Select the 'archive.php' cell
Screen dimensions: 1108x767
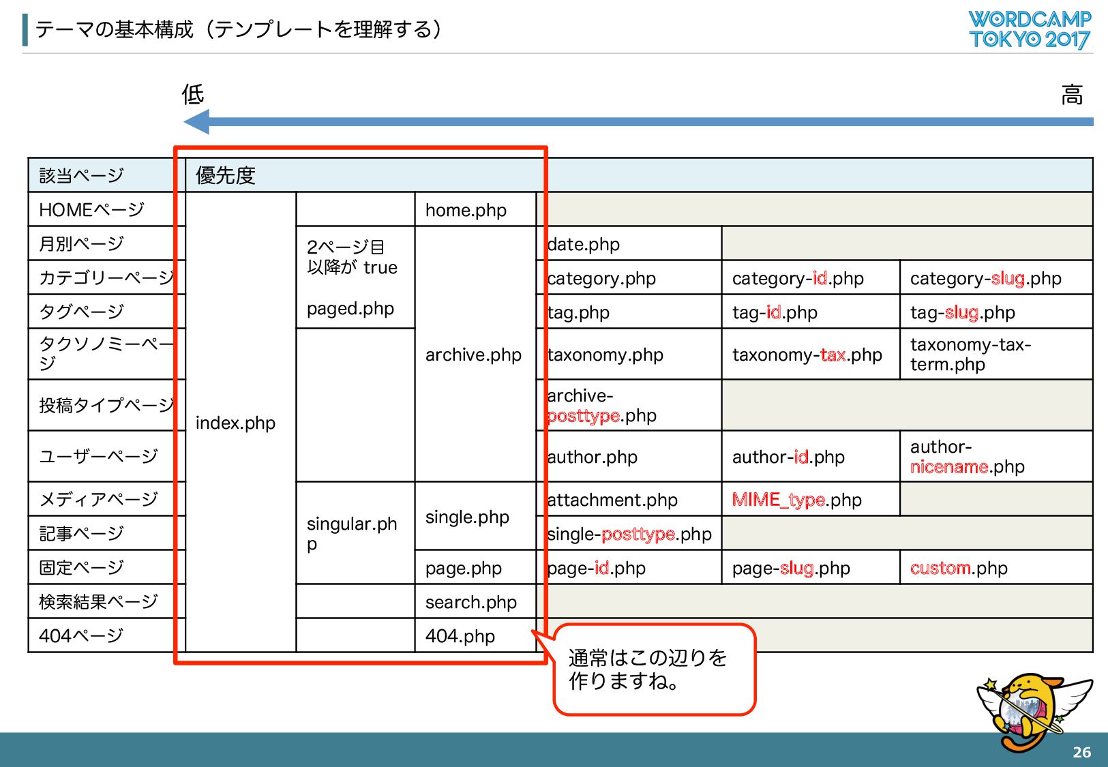pos(475,354)
